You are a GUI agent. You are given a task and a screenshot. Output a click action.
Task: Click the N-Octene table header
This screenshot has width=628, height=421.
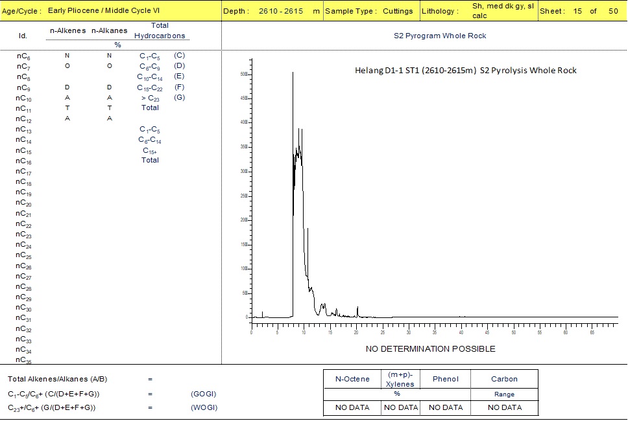[352, 379]
